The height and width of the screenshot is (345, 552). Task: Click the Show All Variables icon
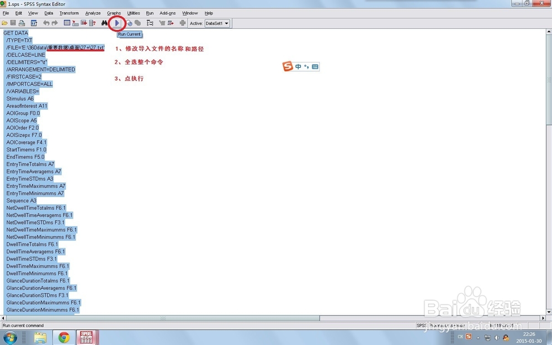(x=137, y=23)
